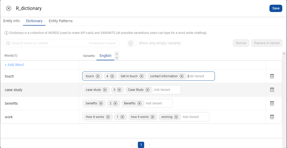Remove the 'How it works' capitalized variant
287x148 pixels.
pyautogui.click(x=108, y=117)
